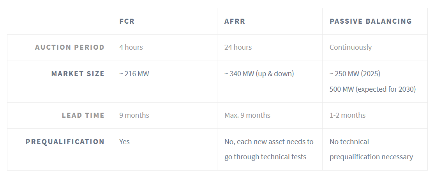Click the Lead Time row label
The image size is (434, 176).
pyautogui.click(x=83, y=115)
